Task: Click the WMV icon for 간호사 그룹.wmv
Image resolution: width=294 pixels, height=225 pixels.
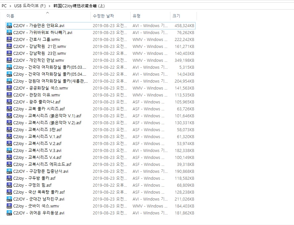Action: pyautogui.click(x=9, y=39)
